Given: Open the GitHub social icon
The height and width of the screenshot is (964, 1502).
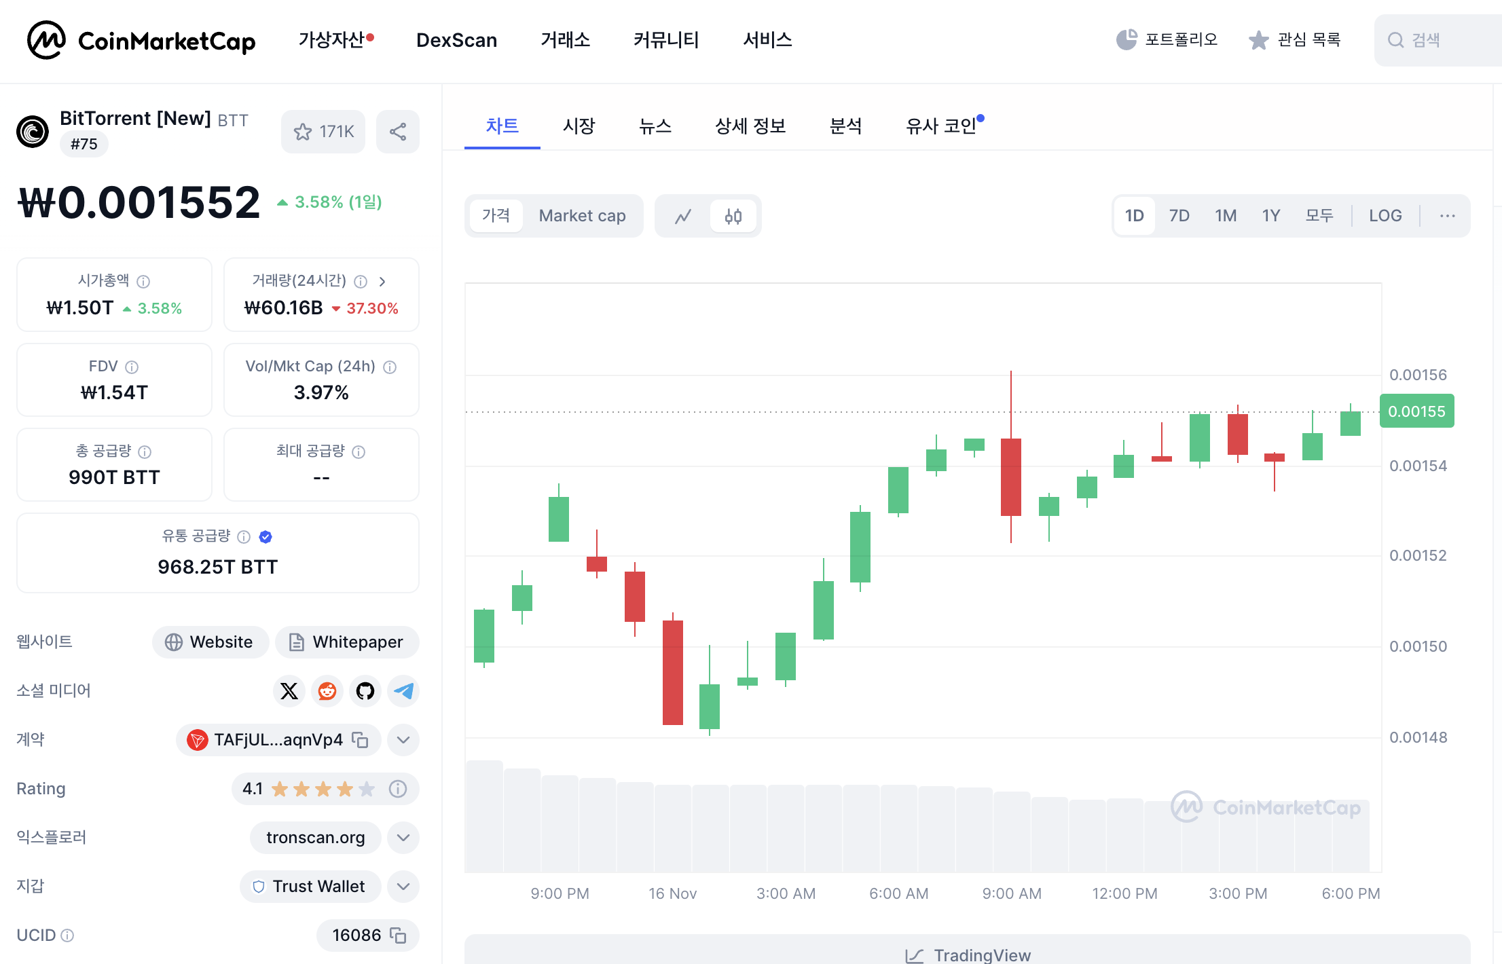Looking at the screenshot, I should [x=365, y=691].
